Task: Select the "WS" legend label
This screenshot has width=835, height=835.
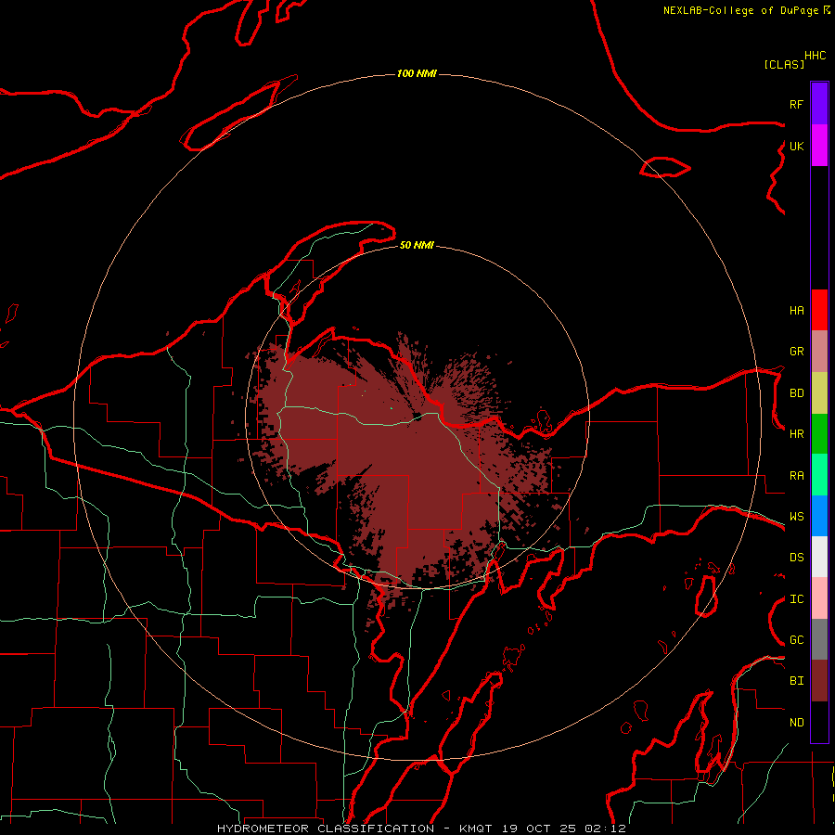Action: pos(796,517)
